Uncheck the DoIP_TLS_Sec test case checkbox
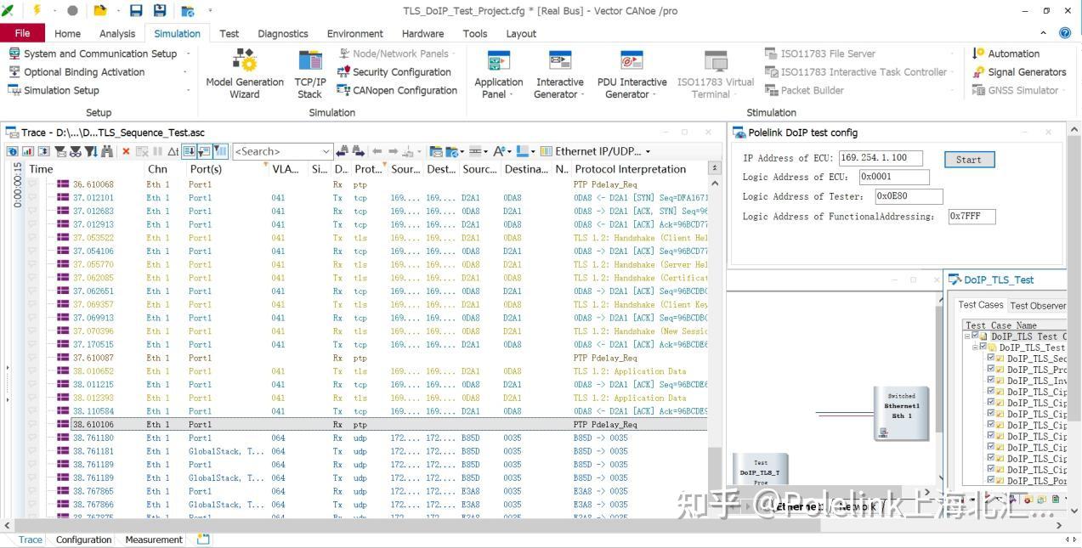This screenshot has width=1082, height=548. coord(991,358)
